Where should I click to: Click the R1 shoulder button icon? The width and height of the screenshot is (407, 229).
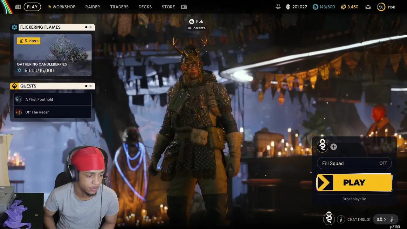(x=183, y=7)
